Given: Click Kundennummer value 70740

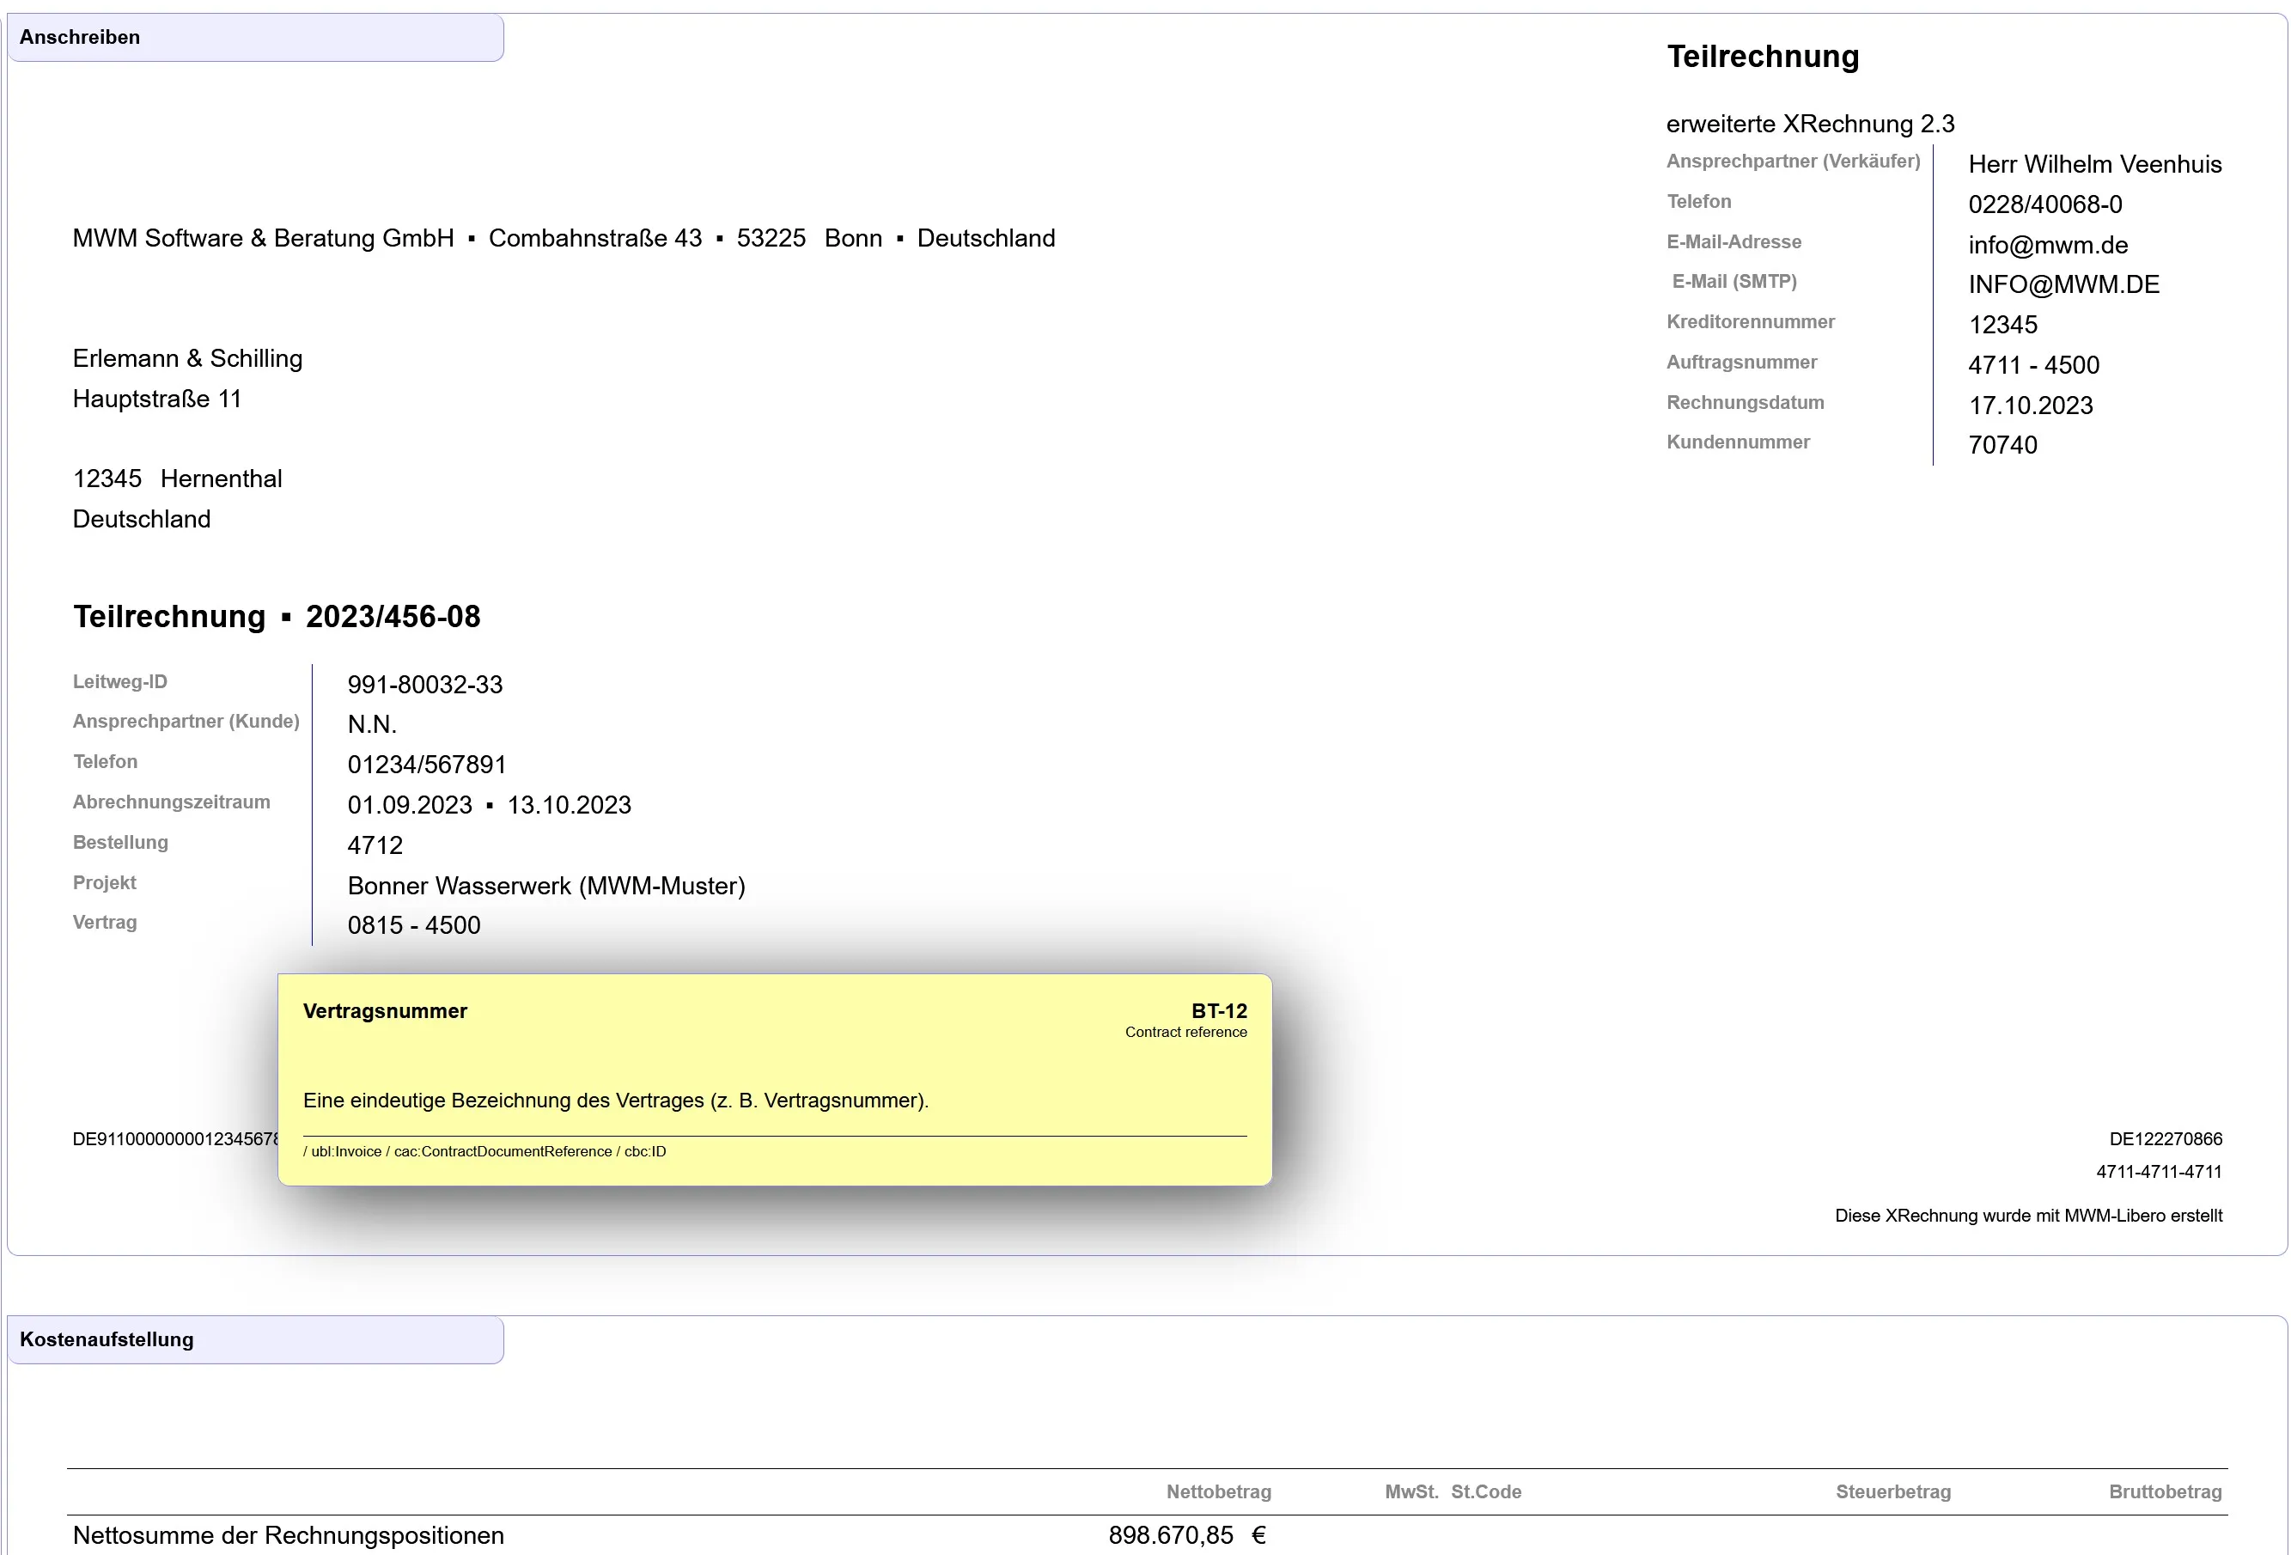Looking at the screenshot, I should click(x=2002, y=446).
